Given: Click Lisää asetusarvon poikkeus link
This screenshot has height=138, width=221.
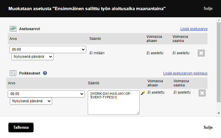Looking at the screenshot, I should (185, 73).
